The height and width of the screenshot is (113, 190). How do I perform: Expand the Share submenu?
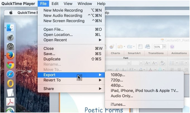71,89
